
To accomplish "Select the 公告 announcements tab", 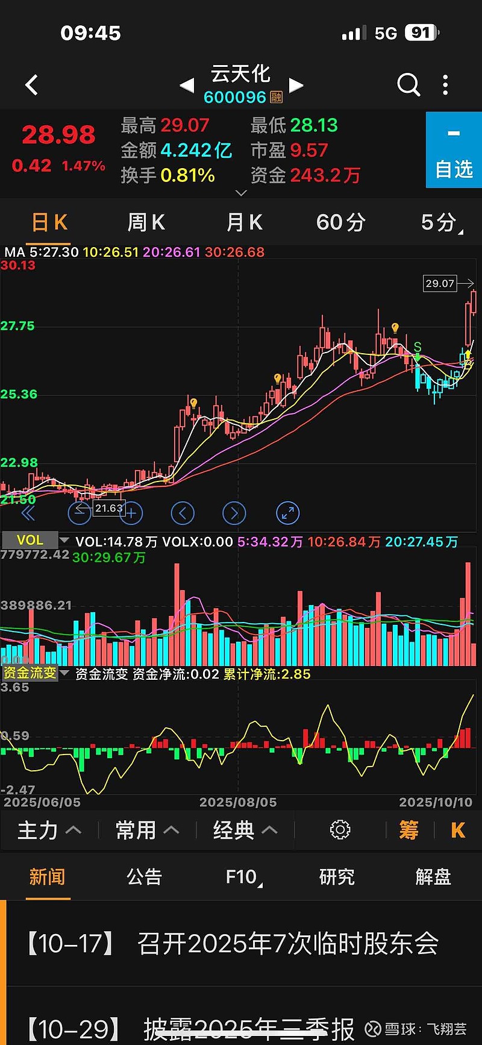I will click(x=144, y=876).
